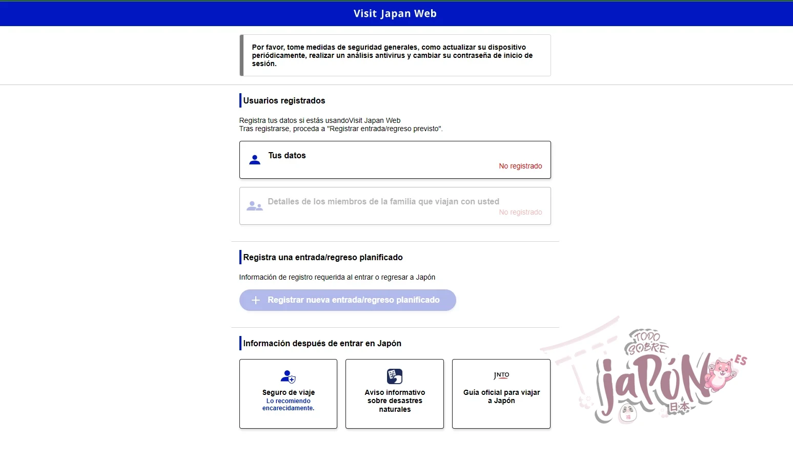
Task: Click Registra una entrada/regreso planificado heading
Action: click(x=323, y=257)
